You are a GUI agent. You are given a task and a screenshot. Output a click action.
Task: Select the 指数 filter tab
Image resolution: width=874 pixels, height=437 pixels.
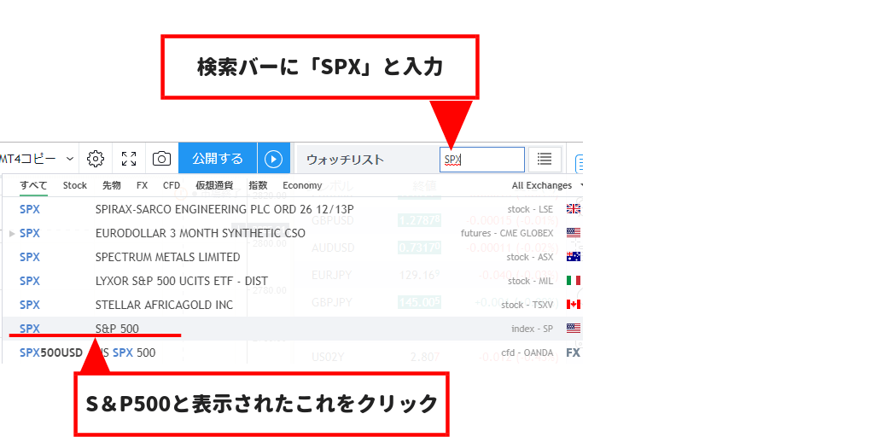tap(258, 185)
